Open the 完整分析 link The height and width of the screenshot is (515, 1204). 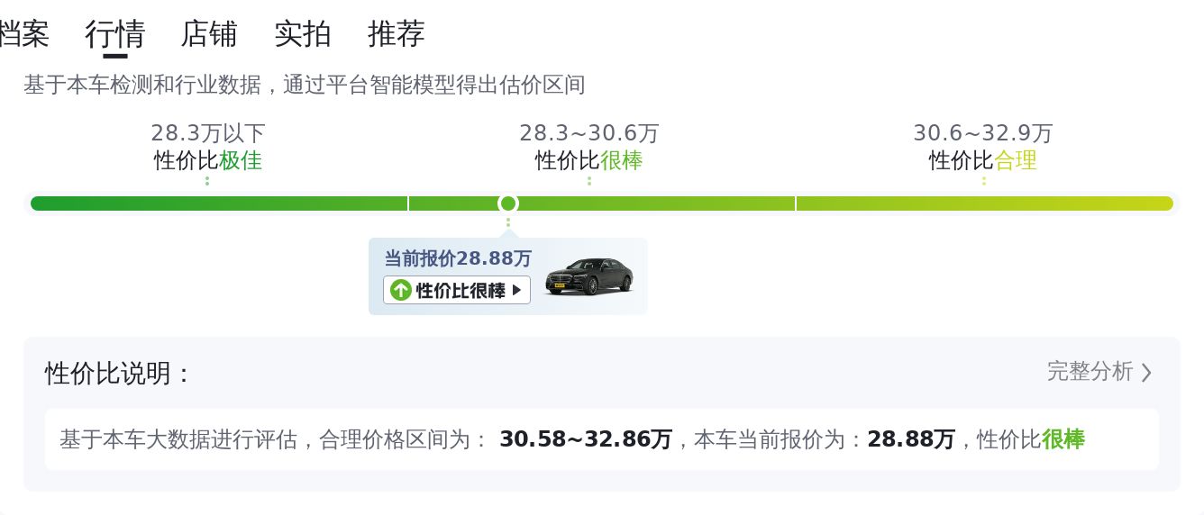coord(1090,372)
